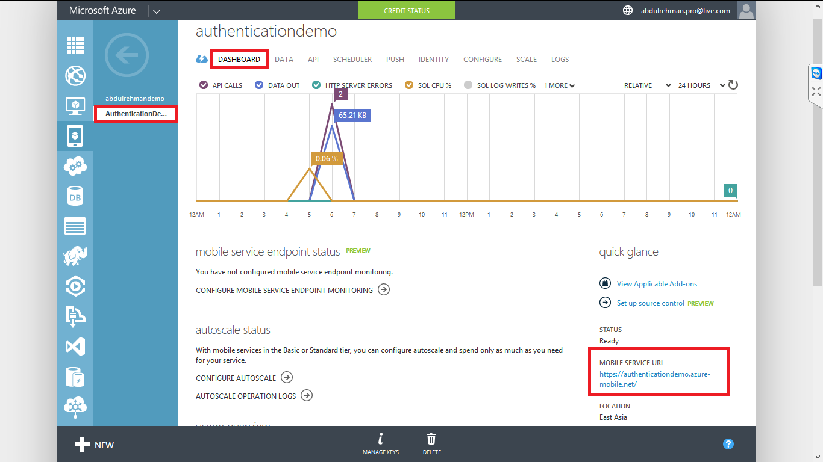
Task: Open Web Sites globe icon in sidebar
Action: (75, 76)
